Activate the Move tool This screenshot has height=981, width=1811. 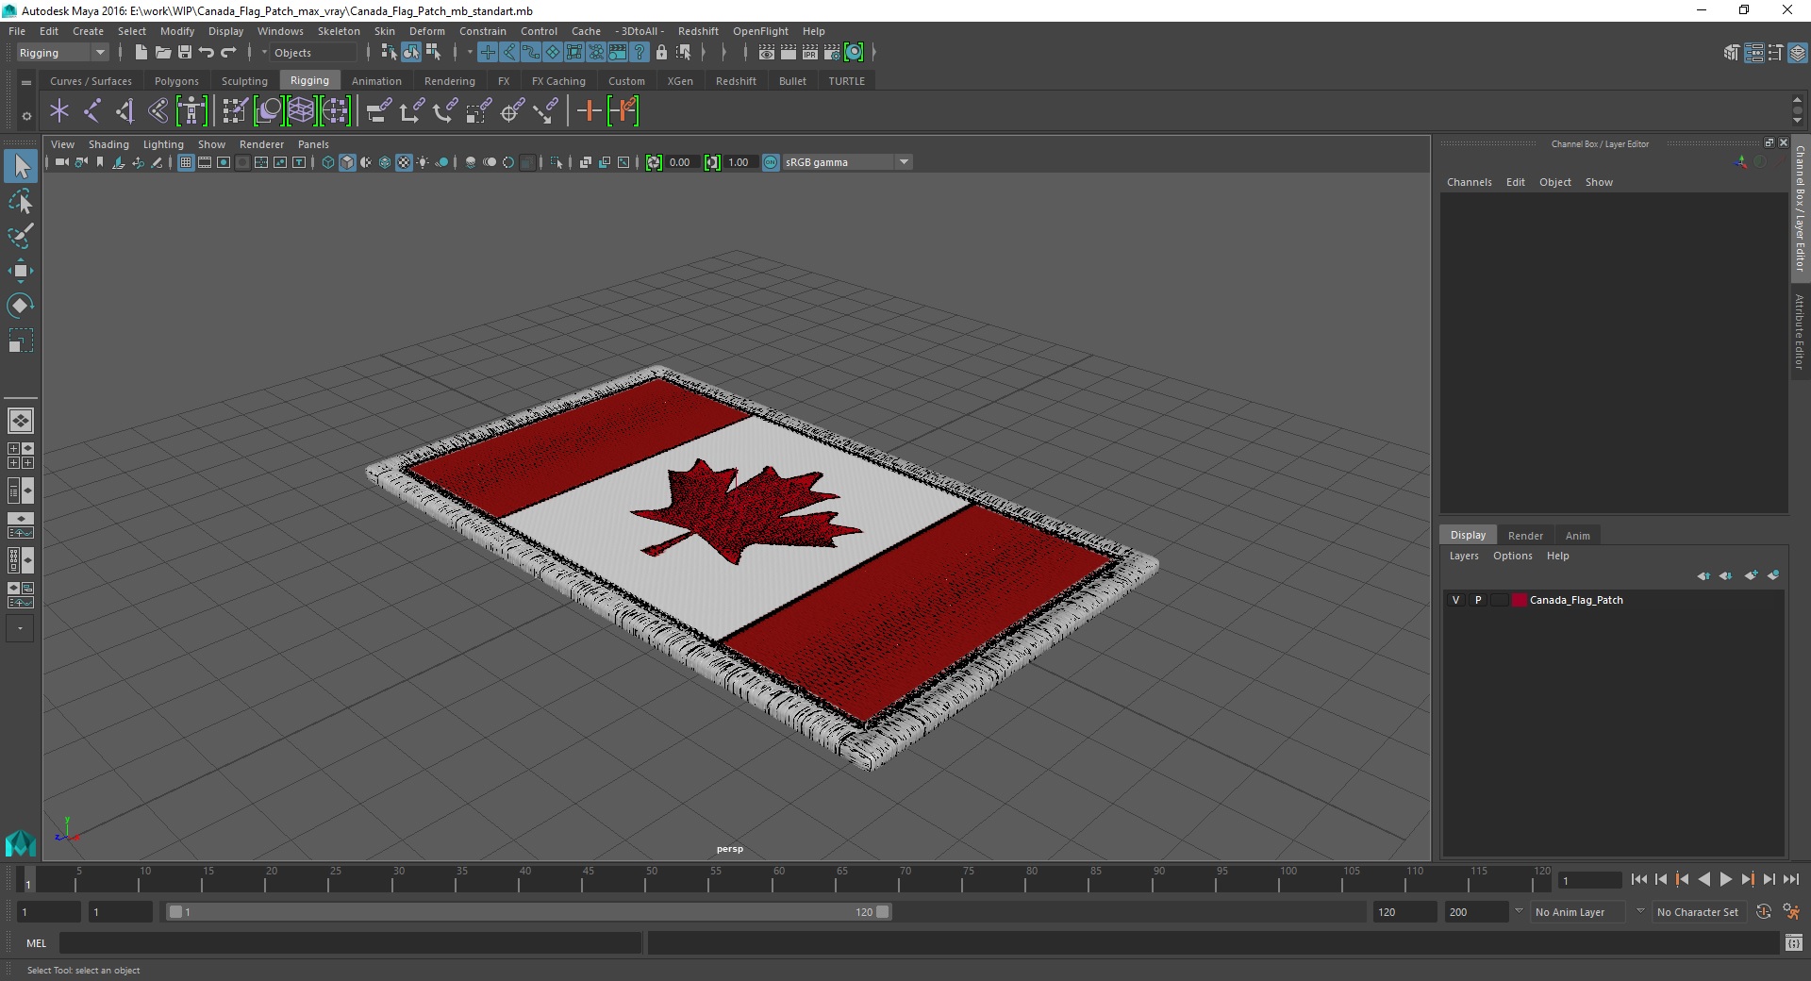21,271
